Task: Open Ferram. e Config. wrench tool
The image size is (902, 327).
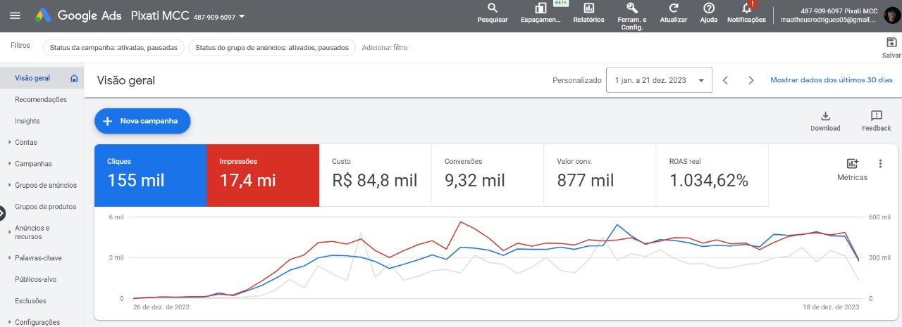Action: coord(632,8)
